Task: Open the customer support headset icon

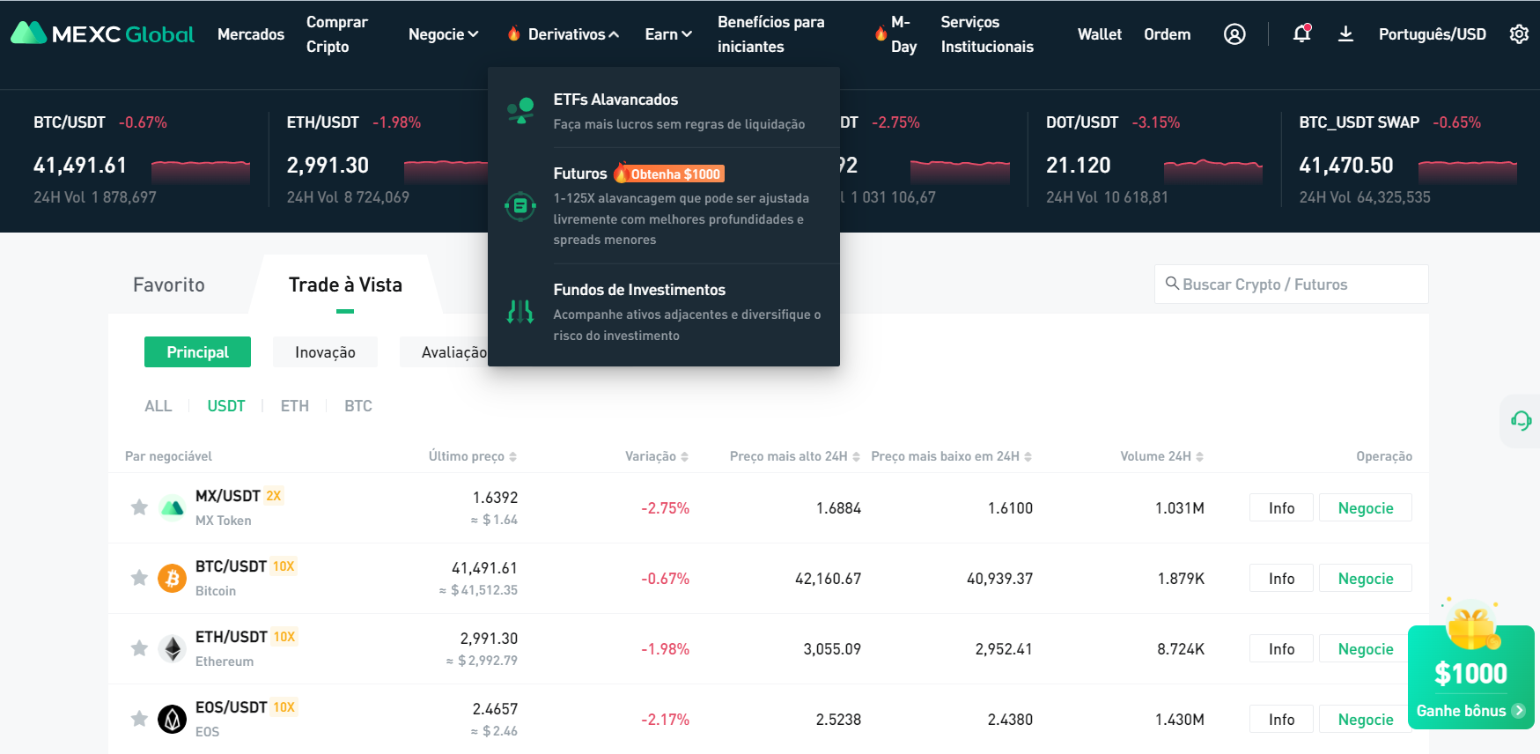Action: click(1521, 420)
